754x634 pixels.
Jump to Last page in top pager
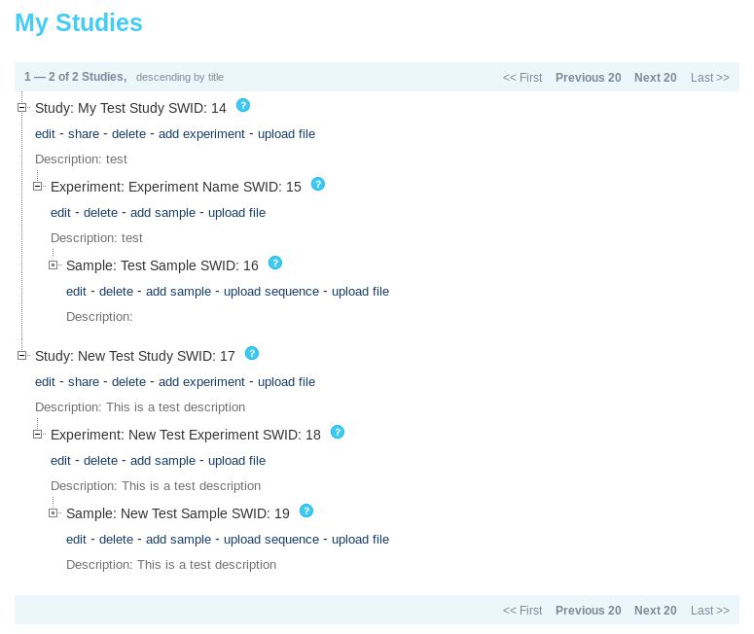tap(710, 78)
